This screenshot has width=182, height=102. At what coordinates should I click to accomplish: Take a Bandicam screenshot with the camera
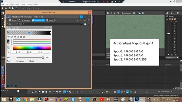[111, 2]
